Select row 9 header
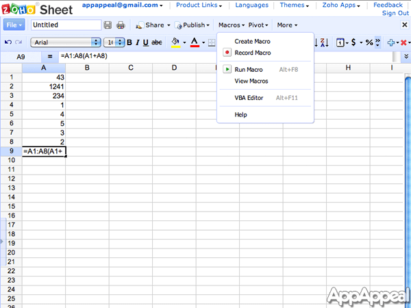Image resolution: width=411 pixels, height=308 pixels. (11, 151)
